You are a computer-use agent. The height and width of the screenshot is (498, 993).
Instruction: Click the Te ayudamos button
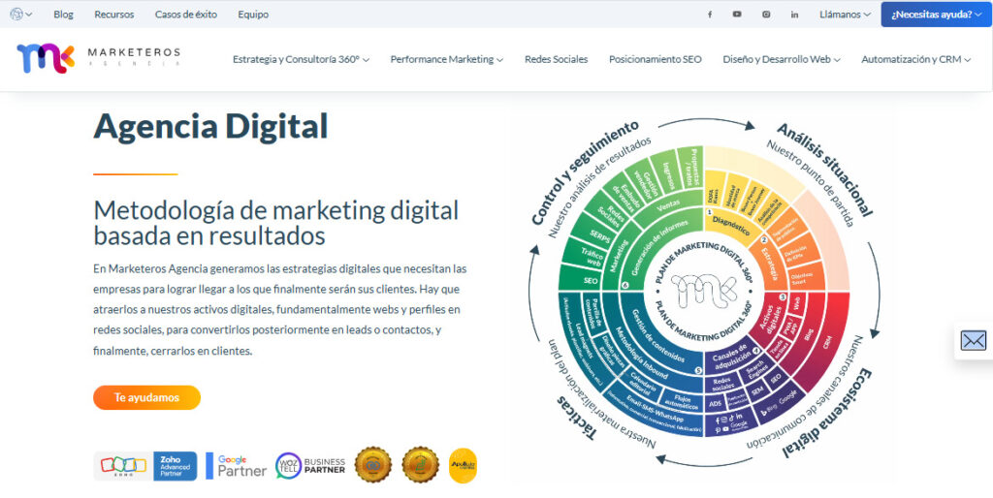[147, 397]
